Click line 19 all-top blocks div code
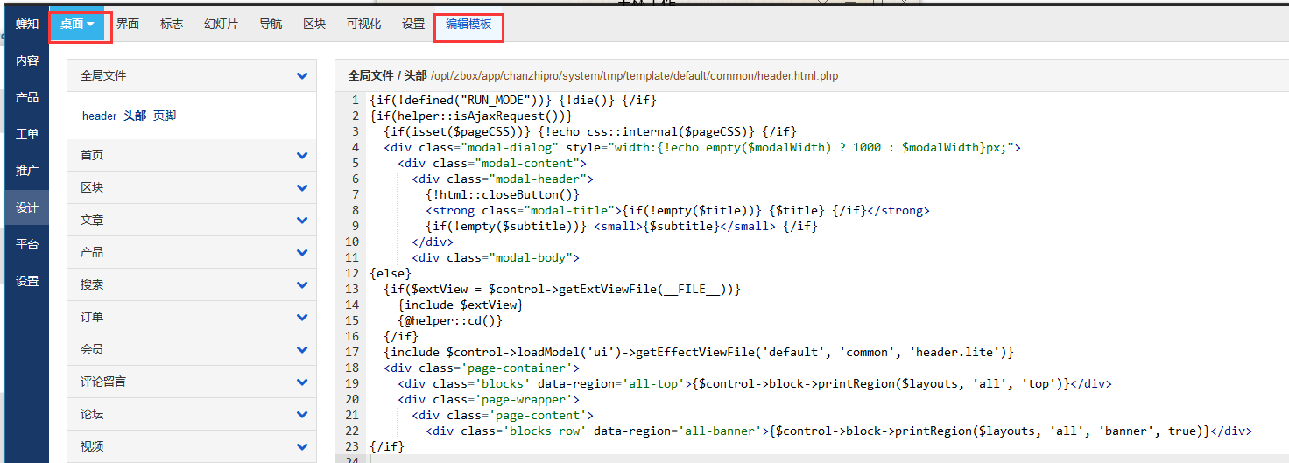 click(x=755, y=383)
